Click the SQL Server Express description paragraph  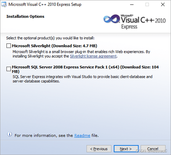pyautogui.click(x=82, y=79)
